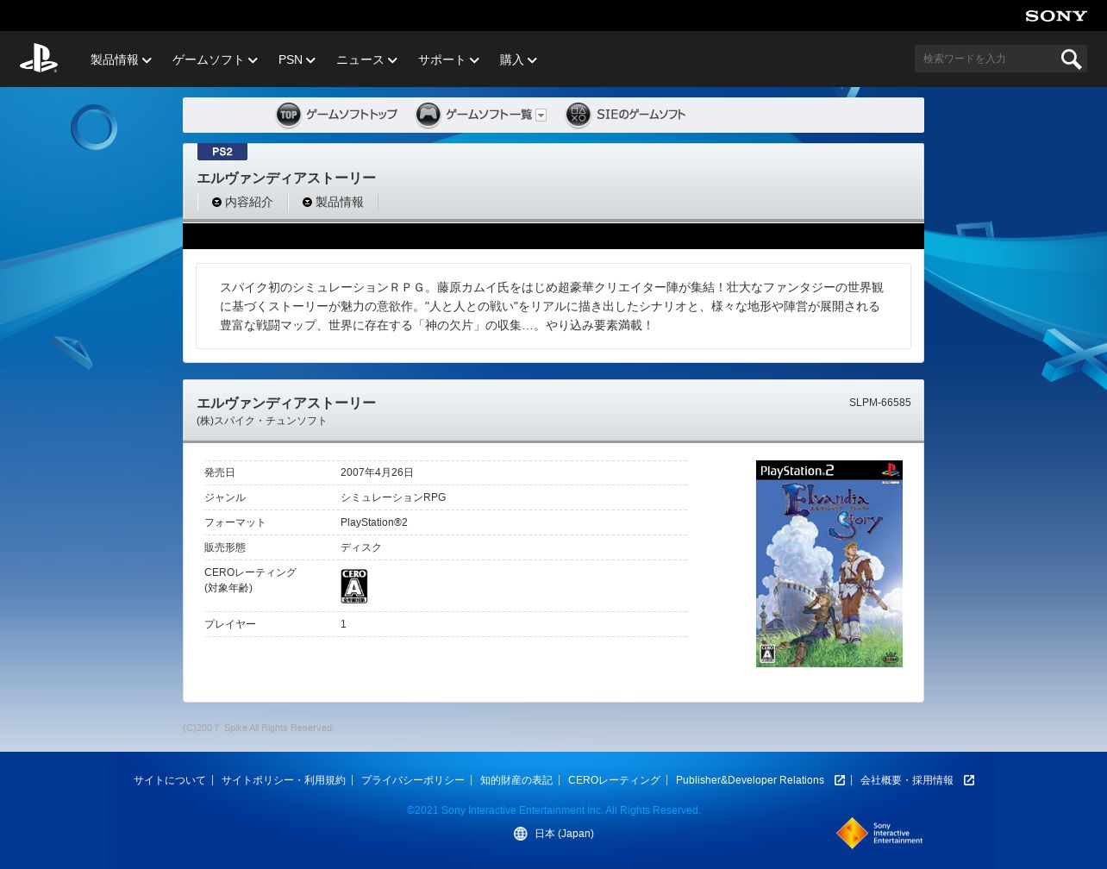1107x869 pixels.
Task: Click the プレイヤー row label
Action: click(x=230, y=624)
